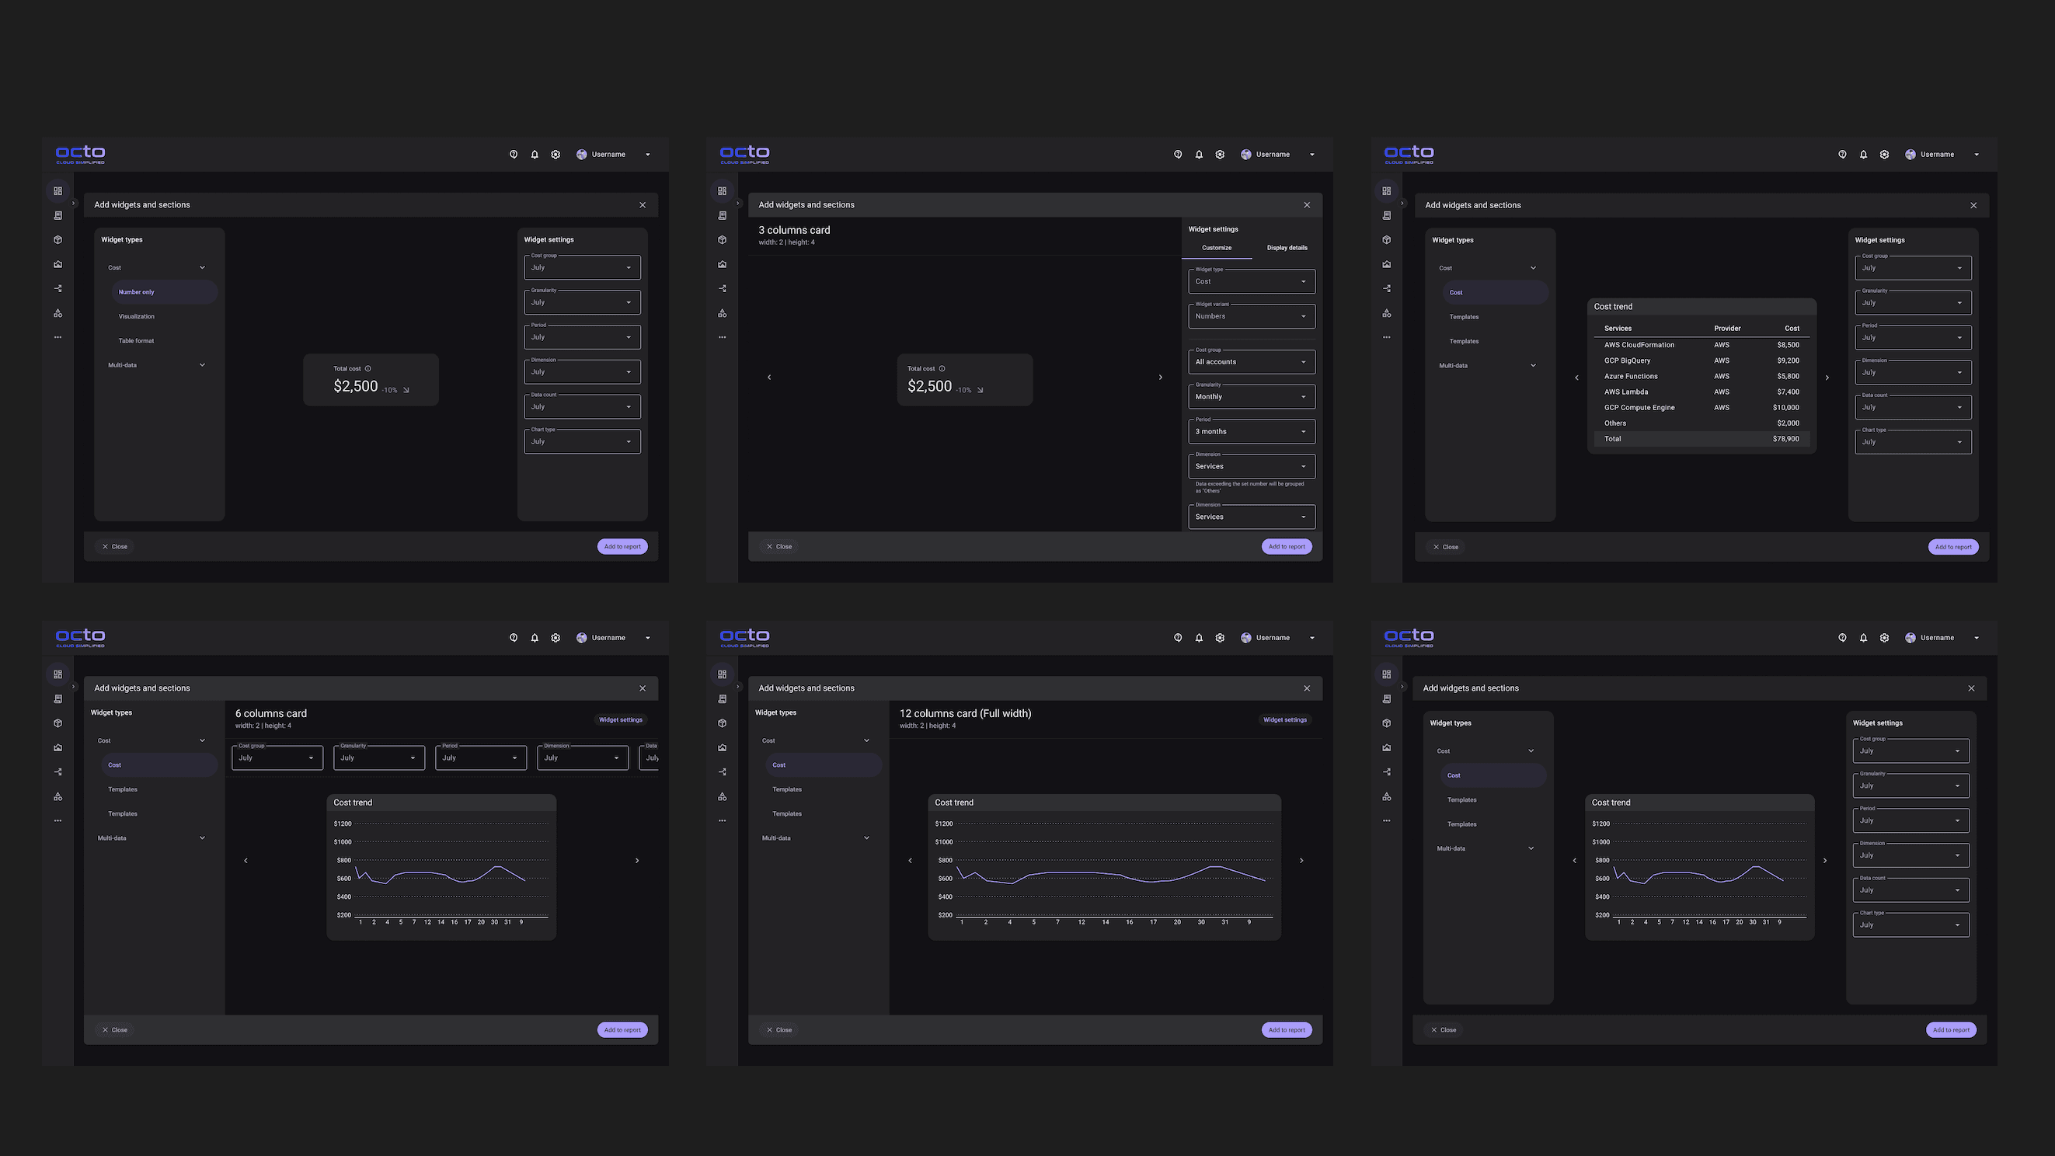Click Widget settings link in 12 columns card
Viewport: 2055px width, 1156px height.
[1284, 719]
